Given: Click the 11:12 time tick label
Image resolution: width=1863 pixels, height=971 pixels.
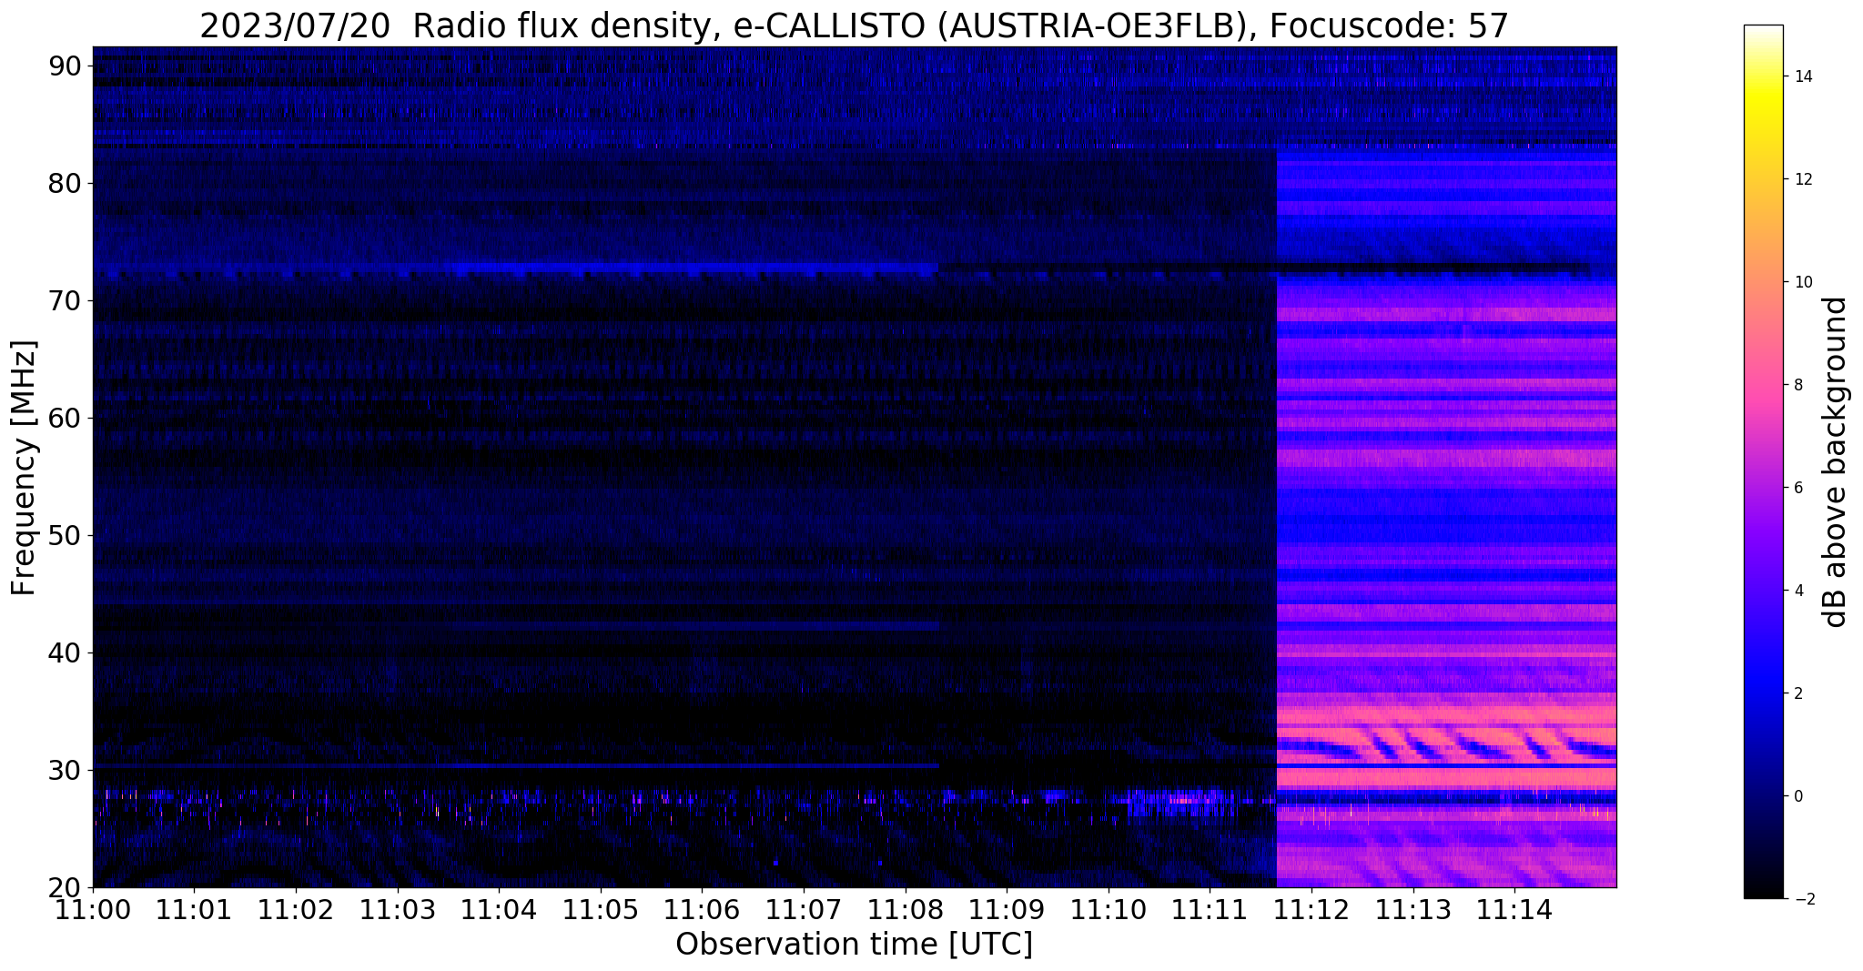Looking at the screenshot, I should [x=1311, y=908].
